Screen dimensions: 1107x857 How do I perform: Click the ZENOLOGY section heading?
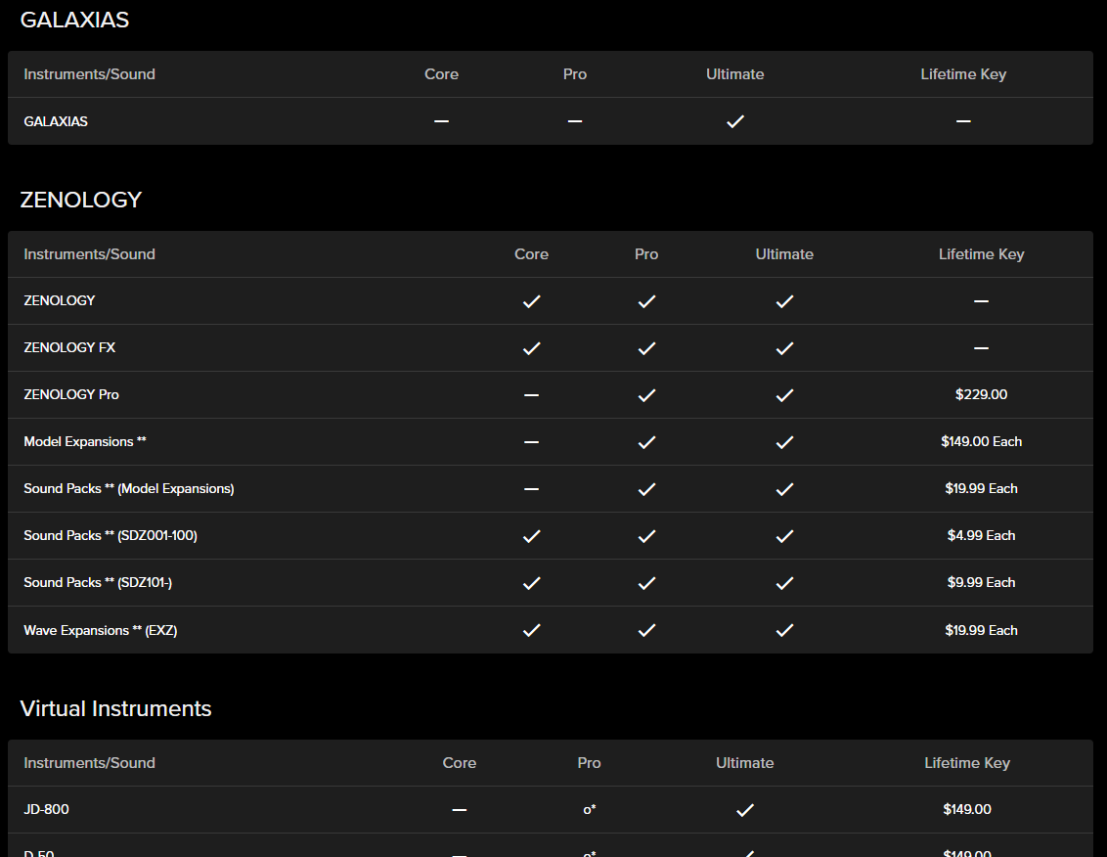click(81, 200)
